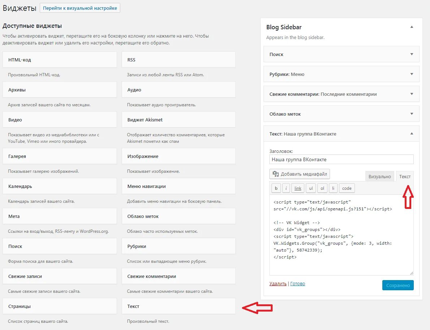
Task: Switch to the Визуально editor tab
Action: [x=379, y=176]
